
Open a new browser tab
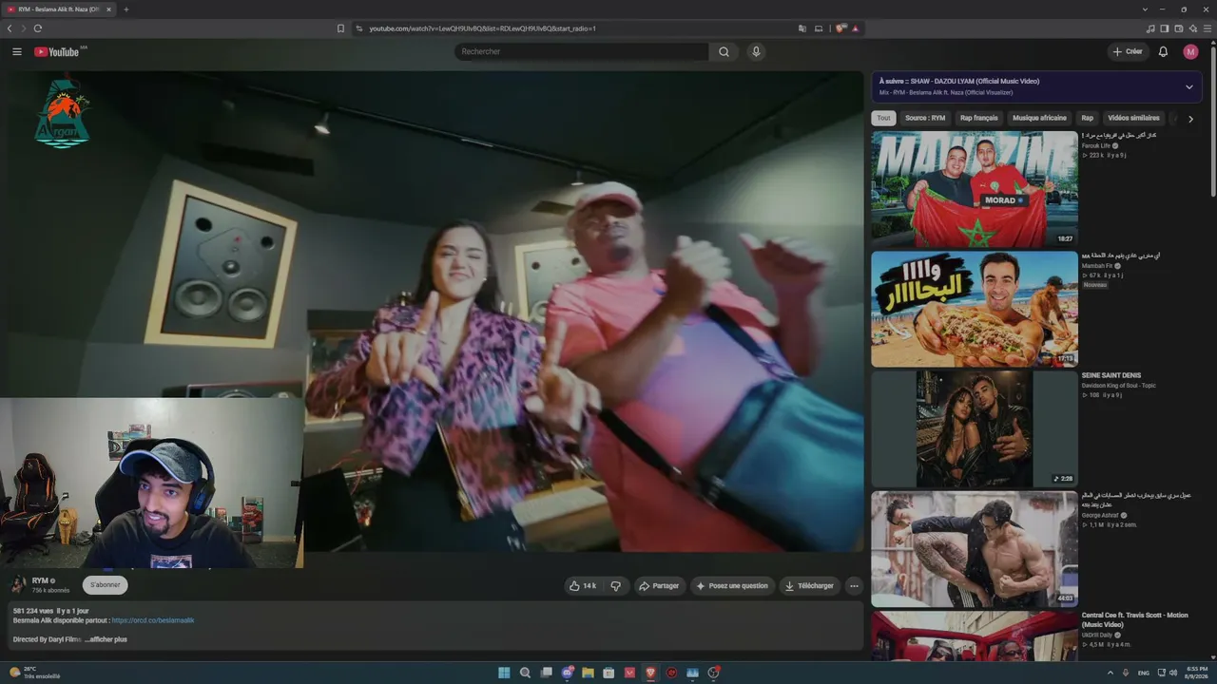pos(126,9)
